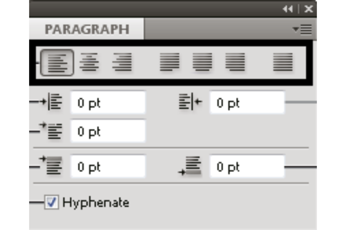Click the Left indent value field
The image size is (346, 230).
pyautogui.click(x=108, y=103)
